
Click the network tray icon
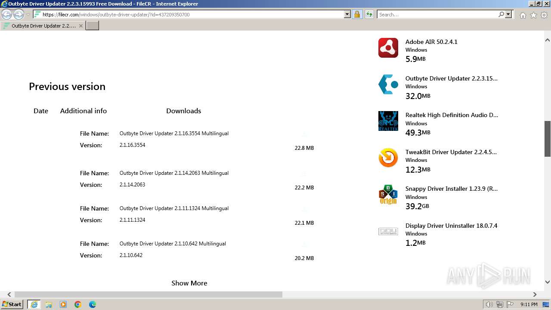pyautogui.click(x=500, y=304)
